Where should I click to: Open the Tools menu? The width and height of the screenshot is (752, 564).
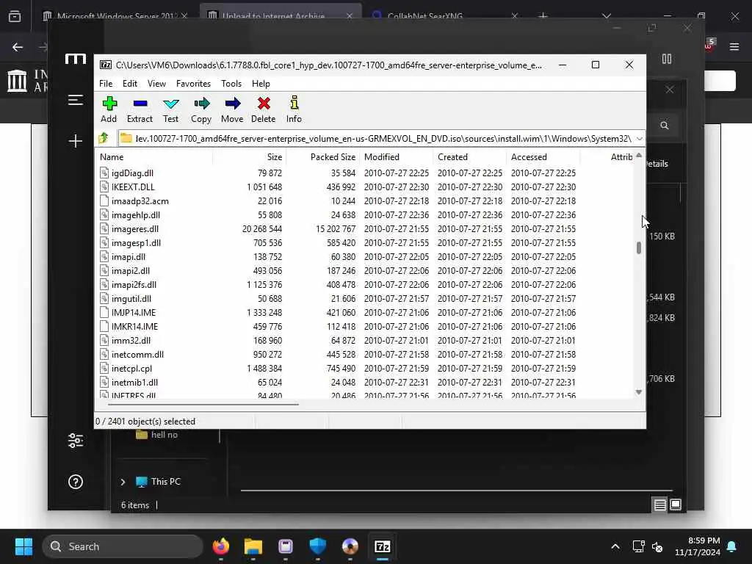pos(231,84)
